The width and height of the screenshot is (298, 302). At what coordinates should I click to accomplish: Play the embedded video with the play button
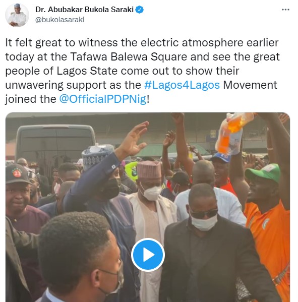pos(148,255)
